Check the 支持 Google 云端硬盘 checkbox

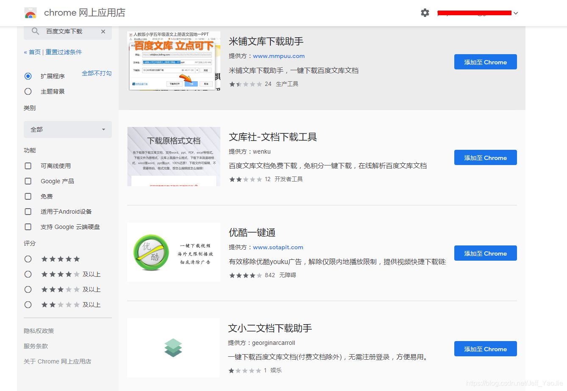pos(28,227)
